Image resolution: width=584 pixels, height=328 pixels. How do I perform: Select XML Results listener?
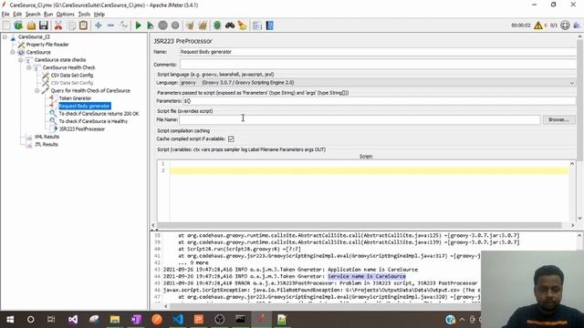(47, 137)
